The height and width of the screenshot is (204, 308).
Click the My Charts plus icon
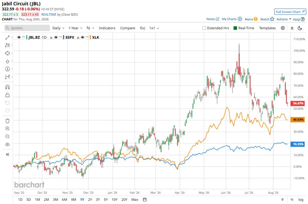tap(240, 19)
